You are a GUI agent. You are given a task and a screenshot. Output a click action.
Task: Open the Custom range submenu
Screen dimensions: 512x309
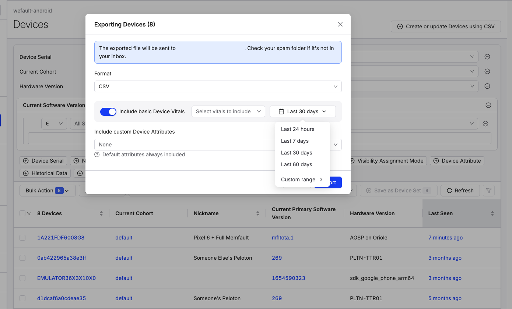pyautogui.click(x=302, y=180)
